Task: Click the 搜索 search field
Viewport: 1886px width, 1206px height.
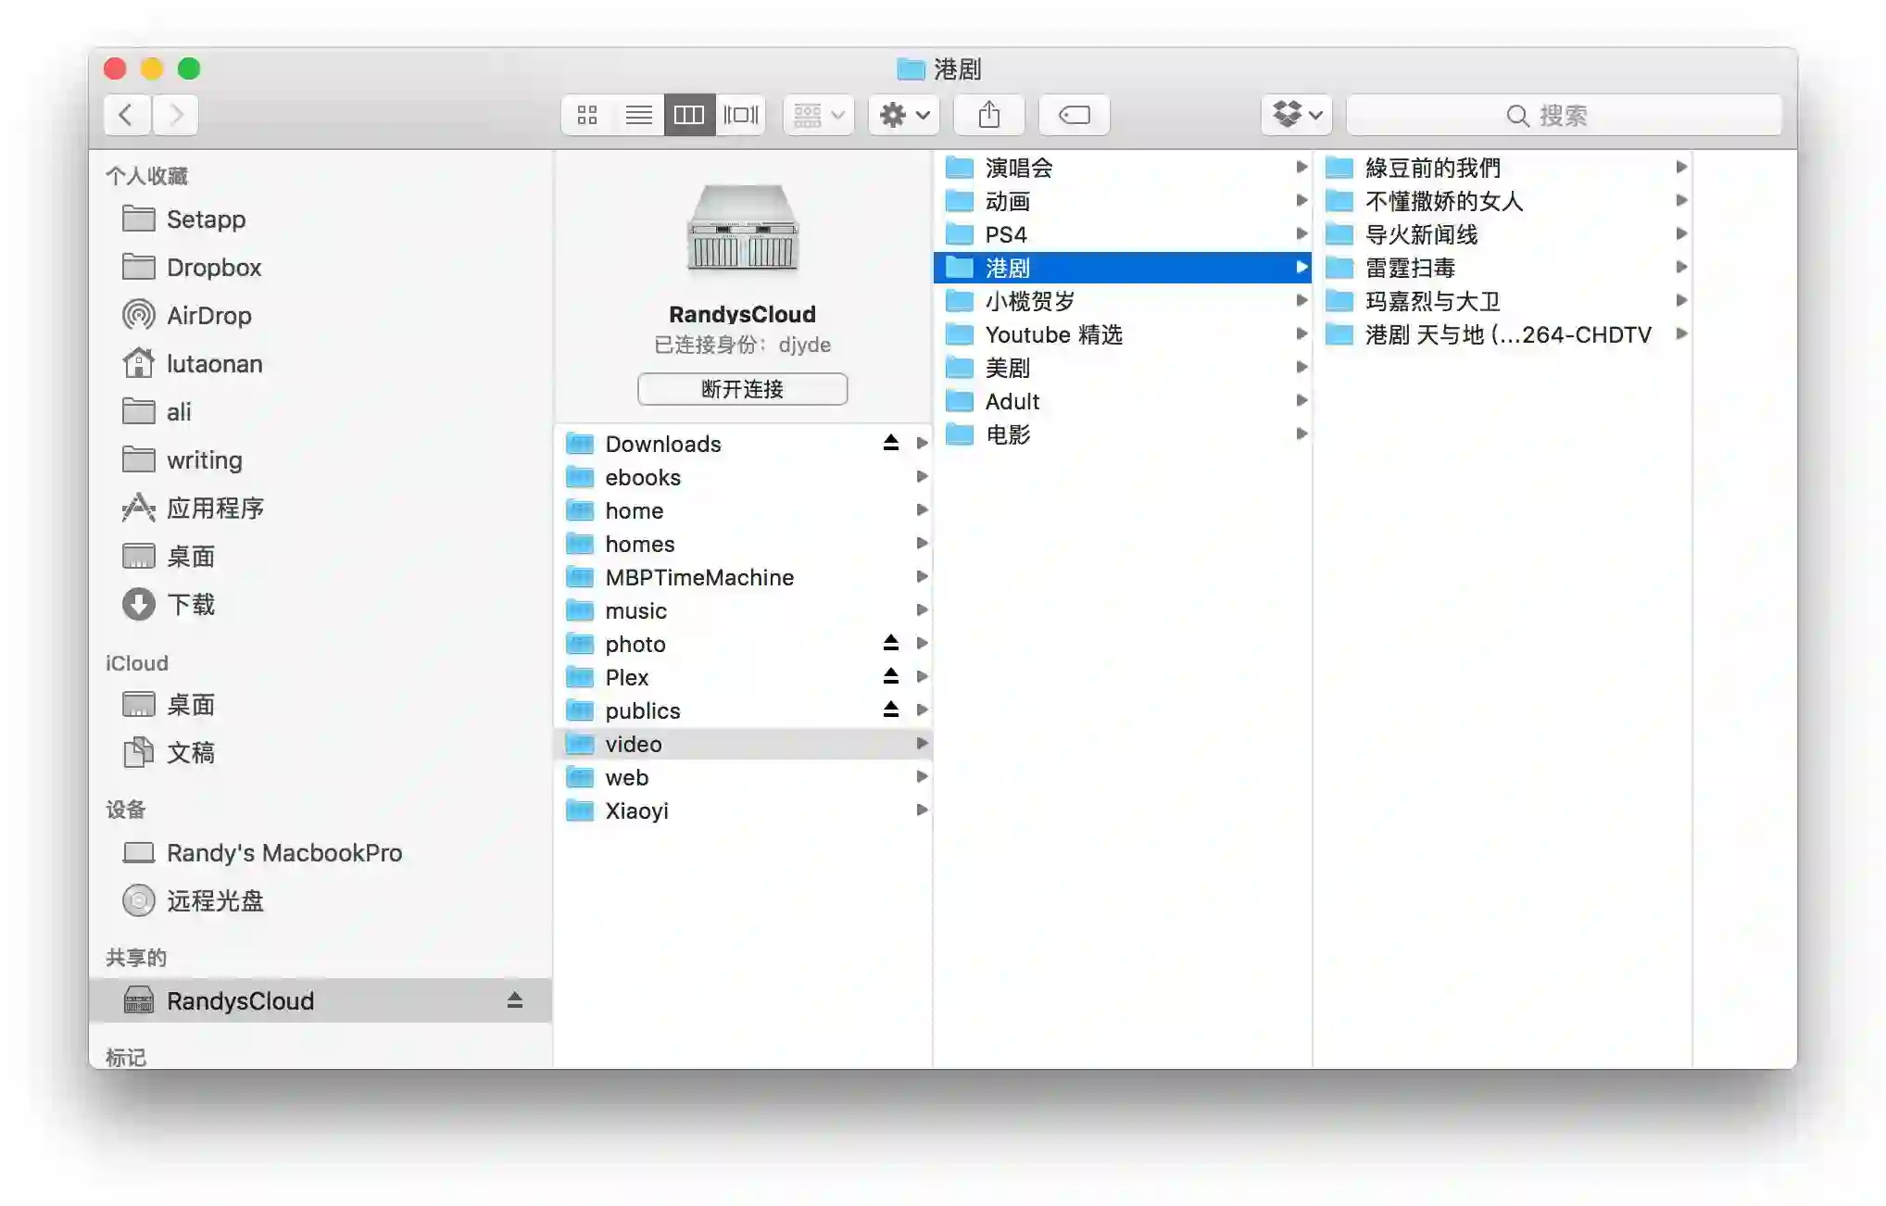Action: click(x=1564, y=115)
